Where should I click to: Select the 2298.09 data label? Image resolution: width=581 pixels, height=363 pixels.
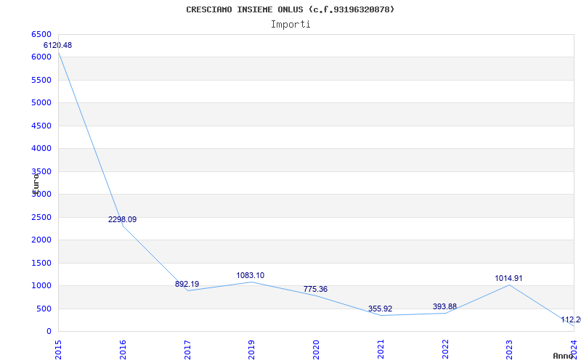coord(122,219)
